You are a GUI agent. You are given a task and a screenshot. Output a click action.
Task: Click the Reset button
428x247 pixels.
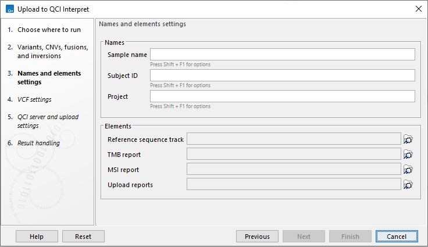point(83,237)
